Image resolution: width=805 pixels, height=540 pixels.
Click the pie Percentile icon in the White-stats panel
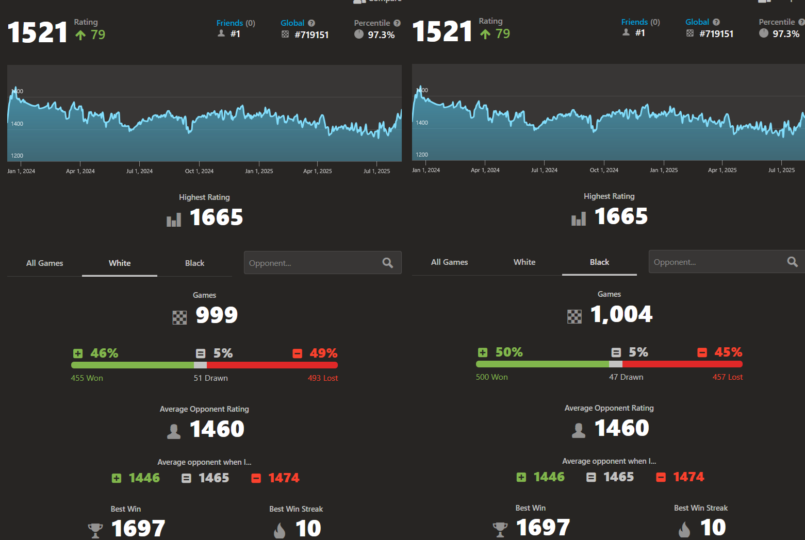pos(359,34)
